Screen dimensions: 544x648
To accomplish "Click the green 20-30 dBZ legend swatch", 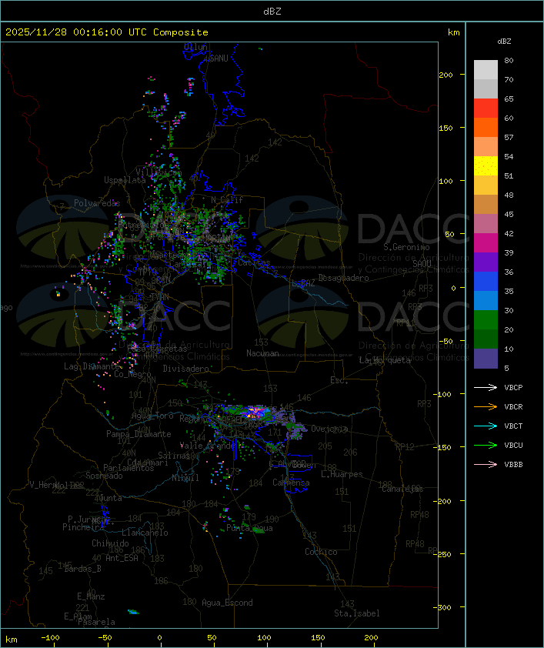I will (x=486, y=319).
